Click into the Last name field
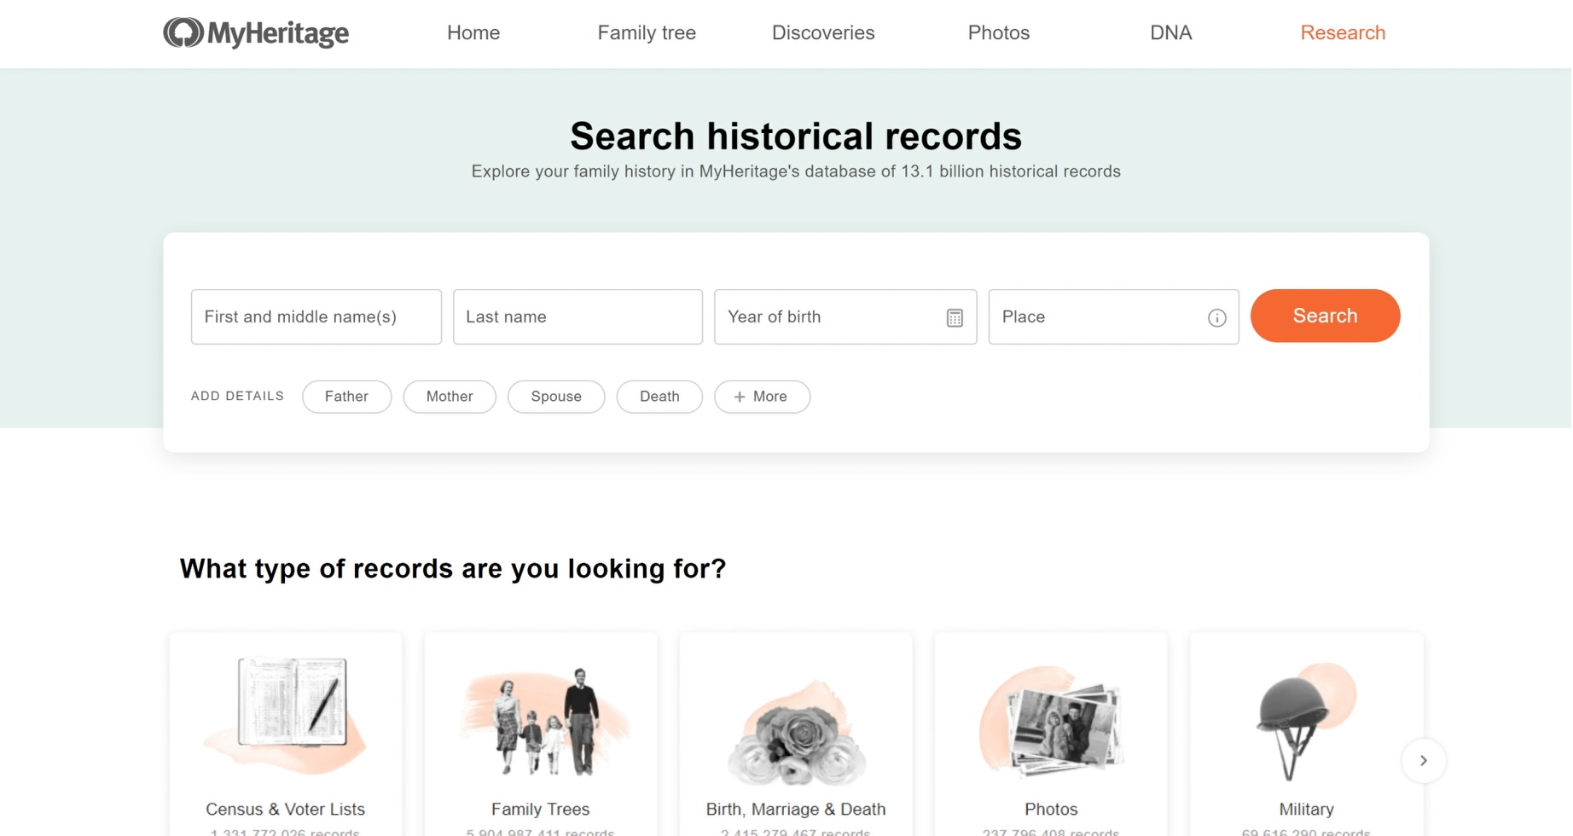The image size is (1573, 836). (578, 317)
